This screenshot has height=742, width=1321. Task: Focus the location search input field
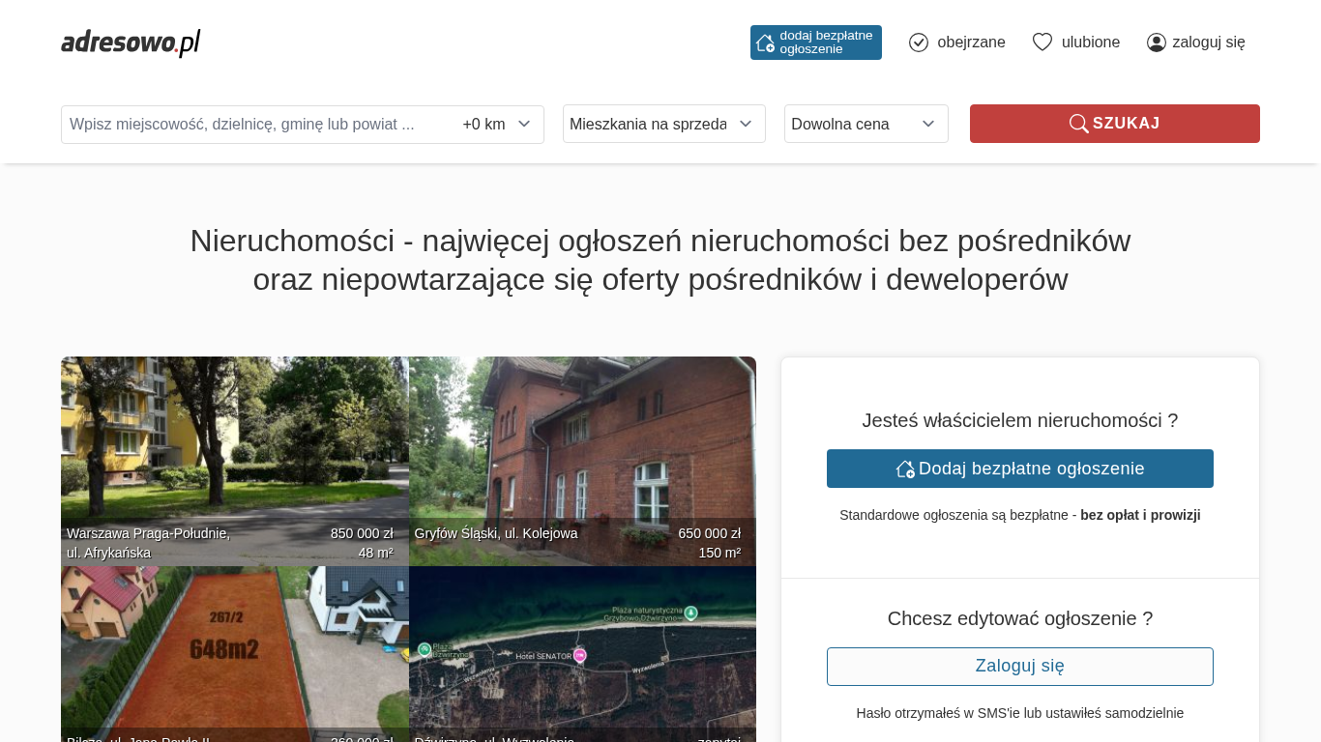click(256, 125)
